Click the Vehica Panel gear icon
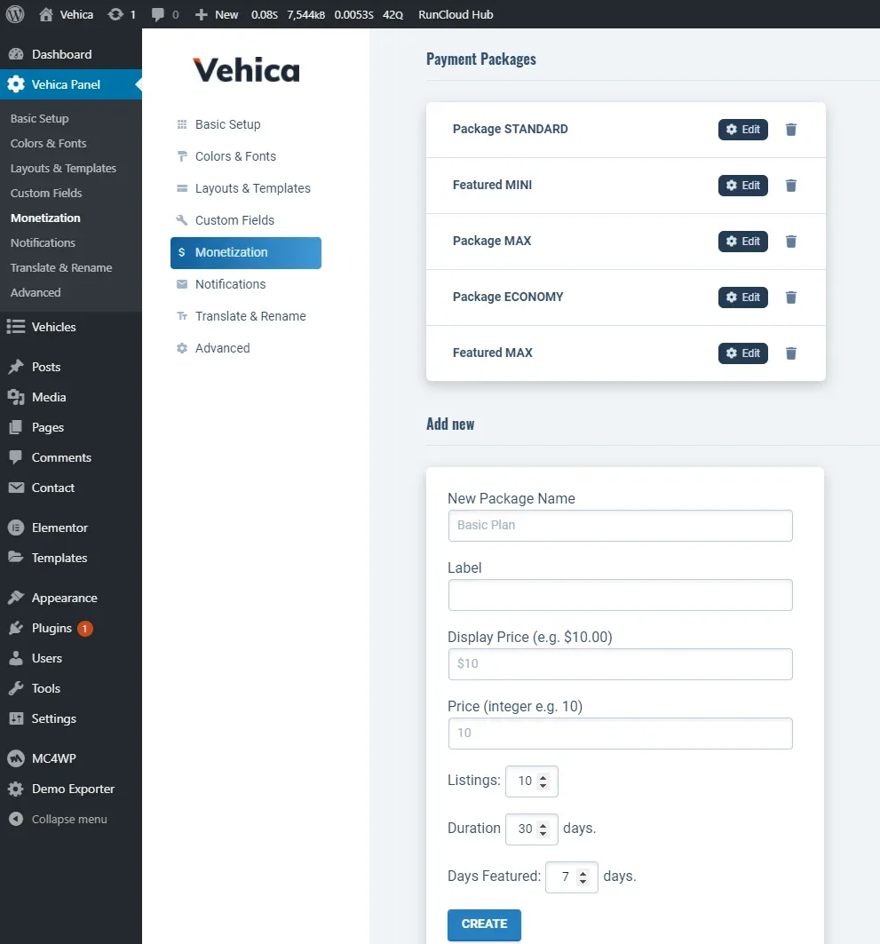Image resolution: width=880 pixels, height=944 pixels. tap(16, 84)
